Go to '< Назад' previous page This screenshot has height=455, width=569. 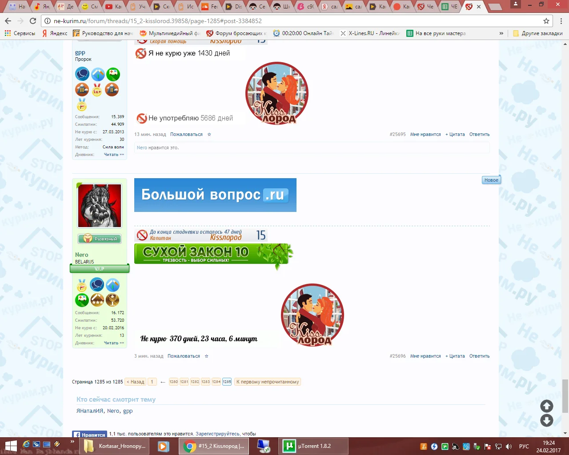136,382
